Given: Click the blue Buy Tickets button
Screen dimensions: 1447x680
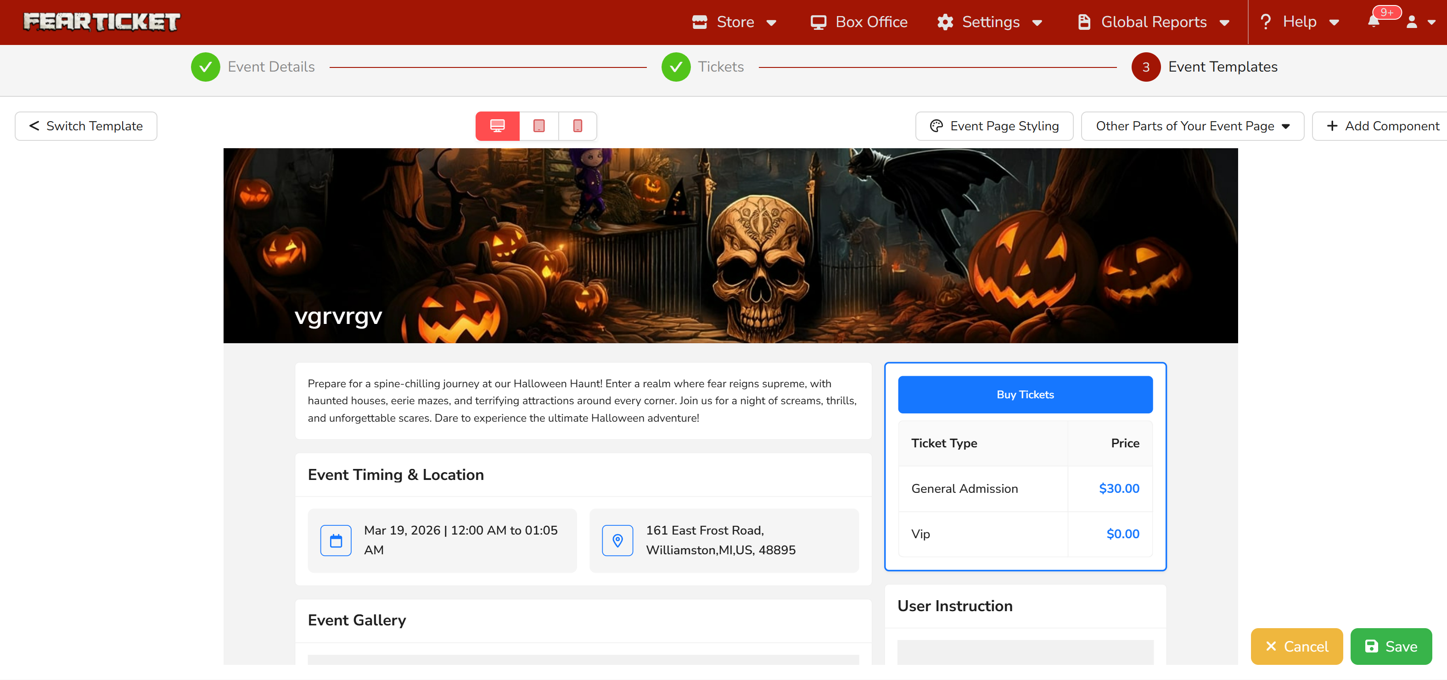Looking at the screenshot, I should (x=1025, y=394).
